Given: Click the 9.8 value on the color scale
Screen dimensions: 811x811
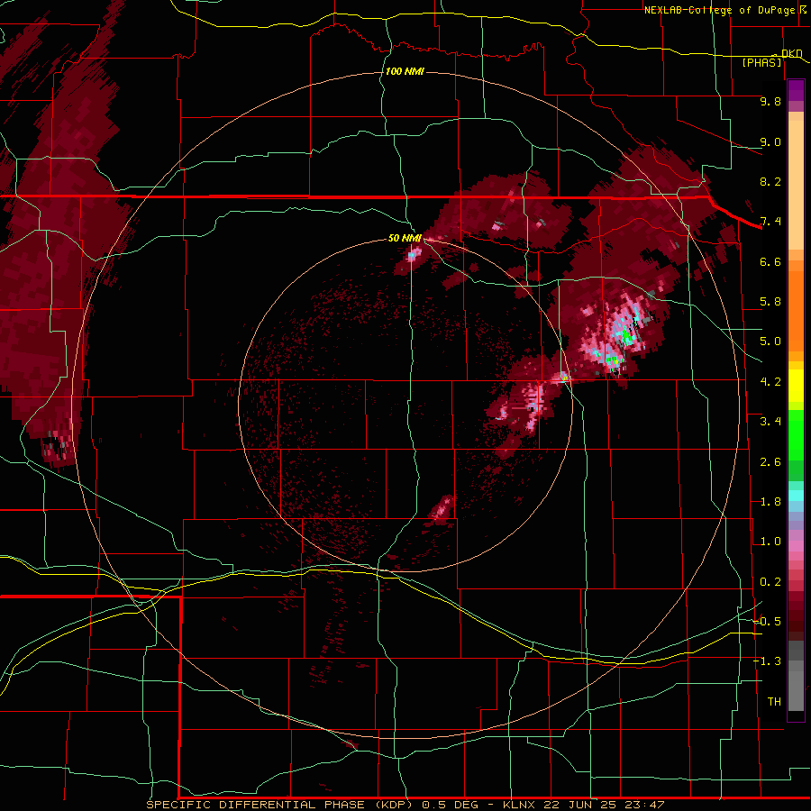Looking at the screenshot, I should 770,101.
